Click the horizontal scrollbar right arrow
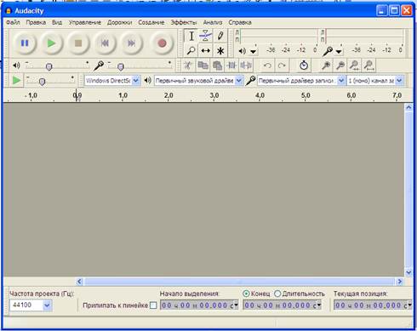Viewport: 417px width, 331px height. [x=399, y=282]
